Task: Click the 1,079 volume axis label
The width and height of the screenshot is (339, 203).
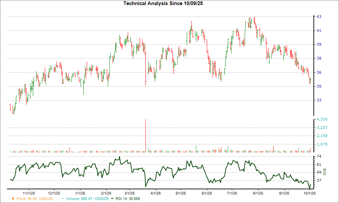Action: [322, 144]
